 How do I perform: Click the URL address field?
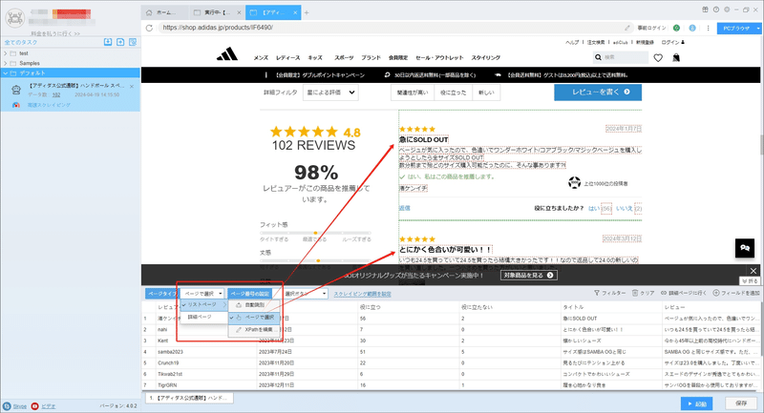[390, 28]
